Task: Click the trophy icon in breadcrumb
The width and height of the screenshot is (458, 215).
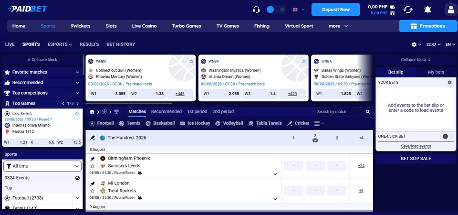Action: [x=116, y=112]
